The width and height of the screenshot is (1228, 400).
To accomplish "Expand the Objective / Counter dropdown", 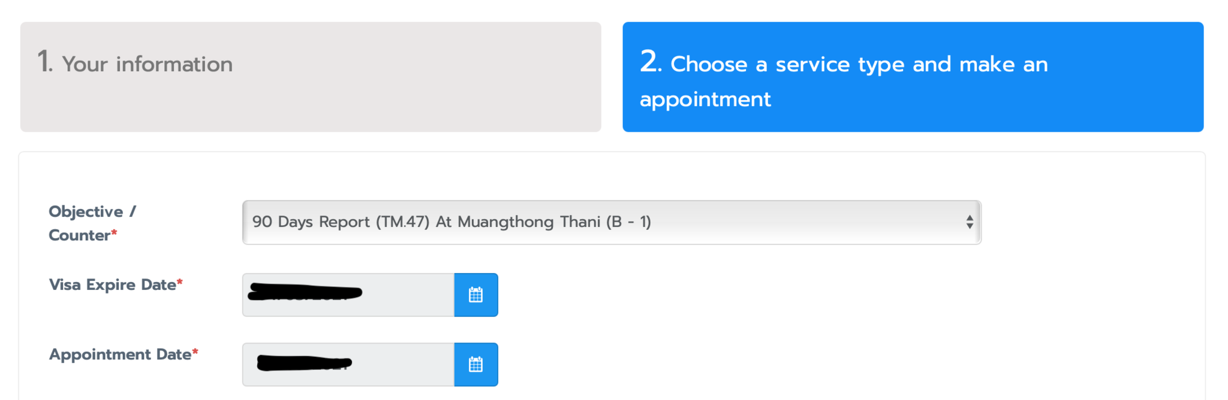I will (x=610, y=222).
